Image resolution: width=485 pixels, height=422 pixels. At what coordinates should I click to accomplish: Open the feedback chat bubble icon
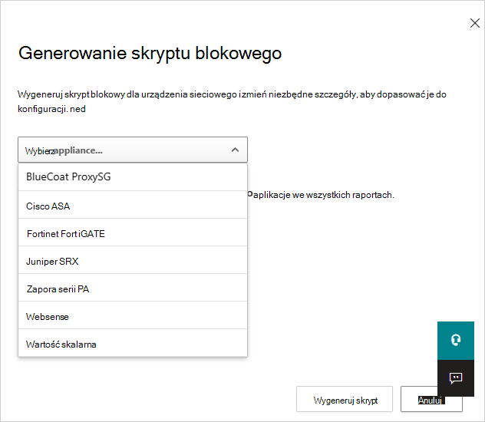pos(456,377)
